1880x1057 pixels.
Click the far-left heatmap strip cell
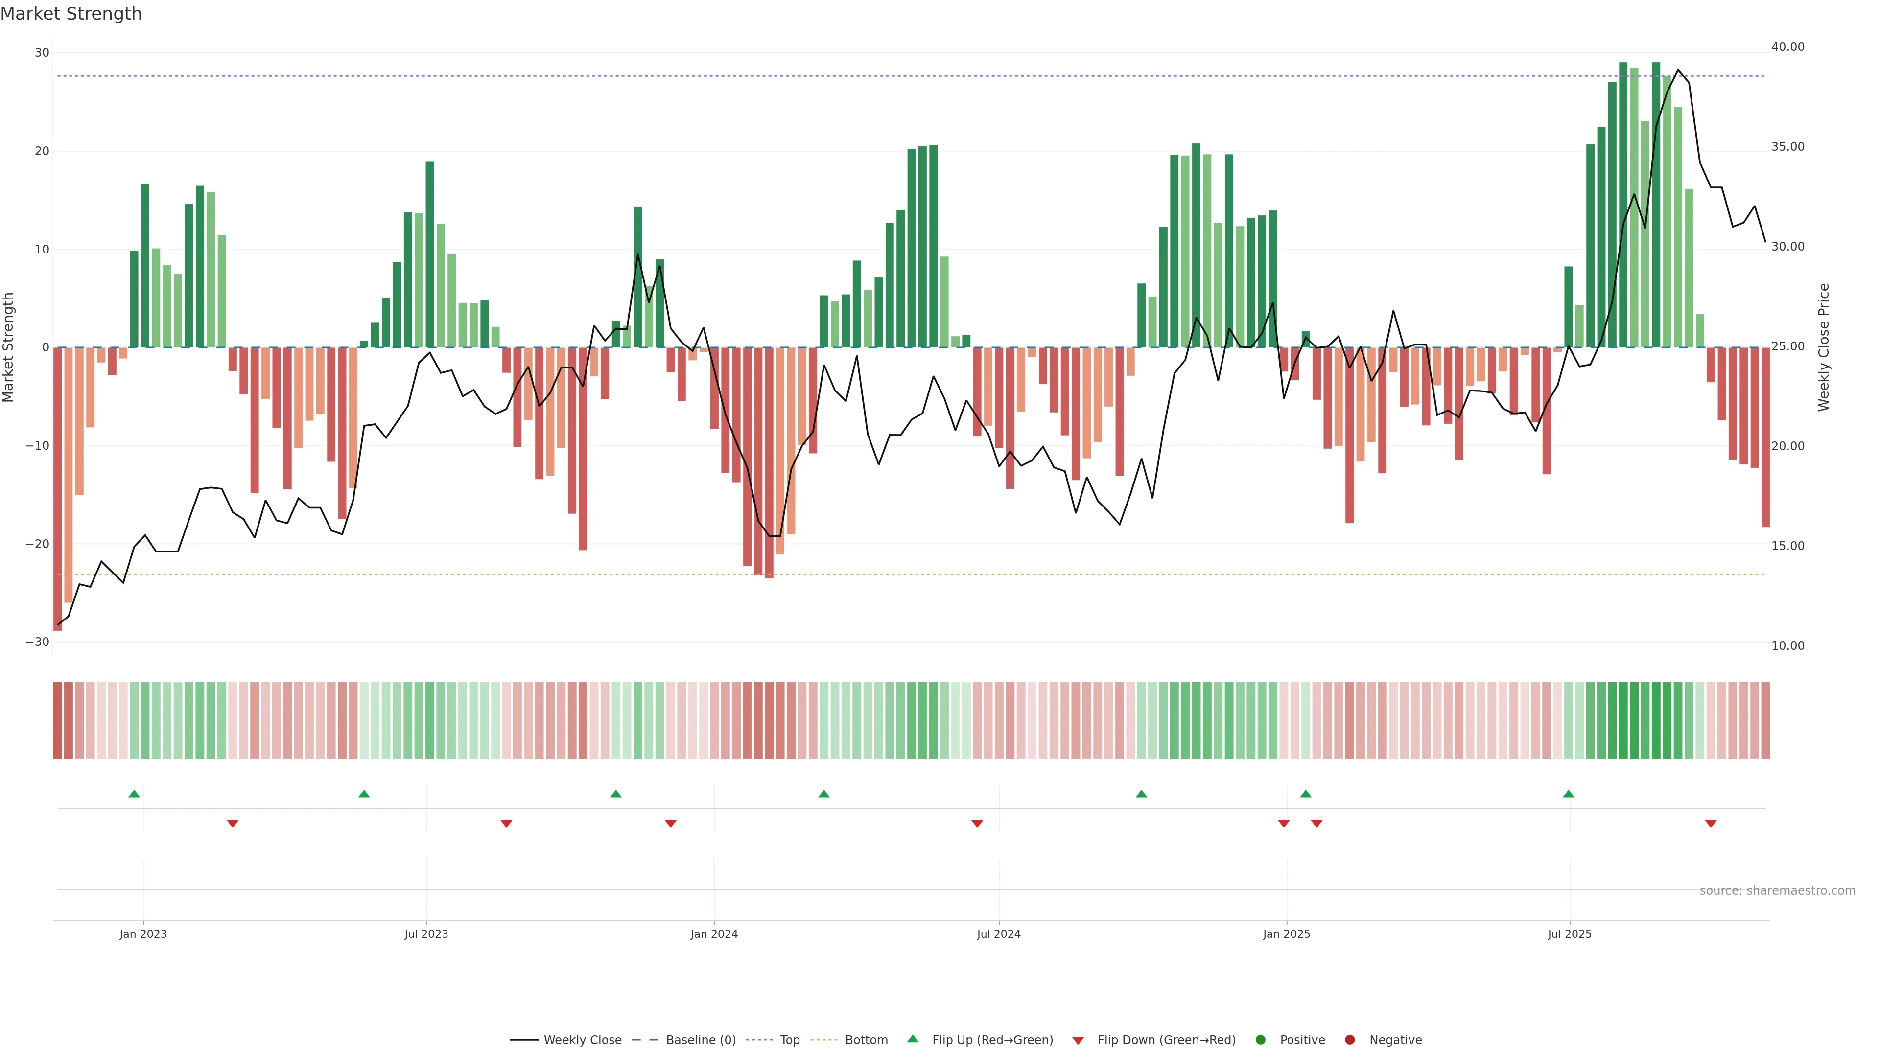coord(58,721)
